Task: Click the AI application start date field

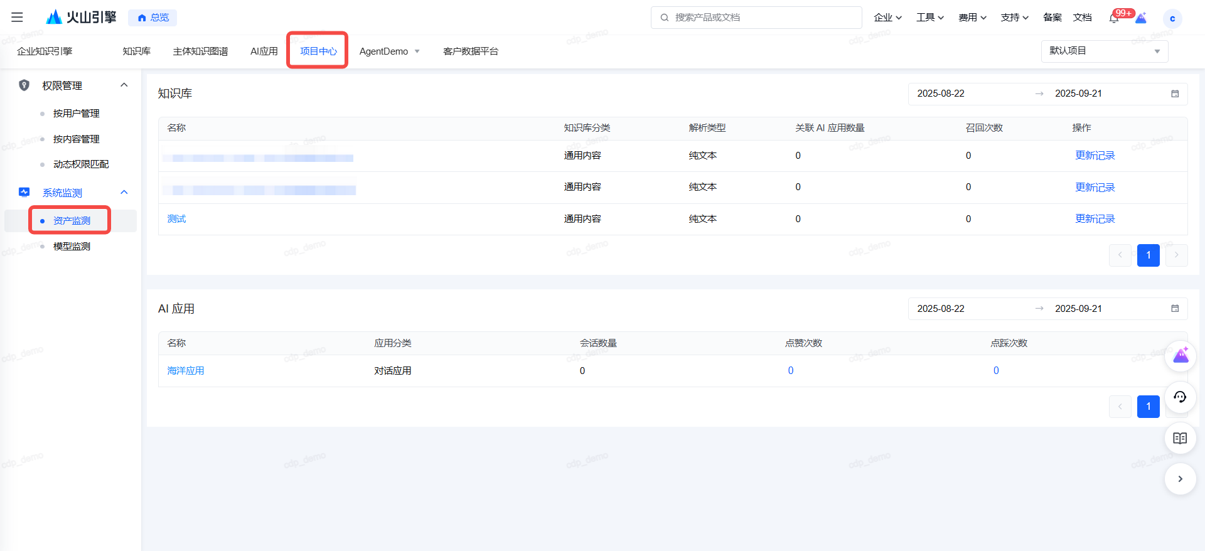Action: point(941,309)
